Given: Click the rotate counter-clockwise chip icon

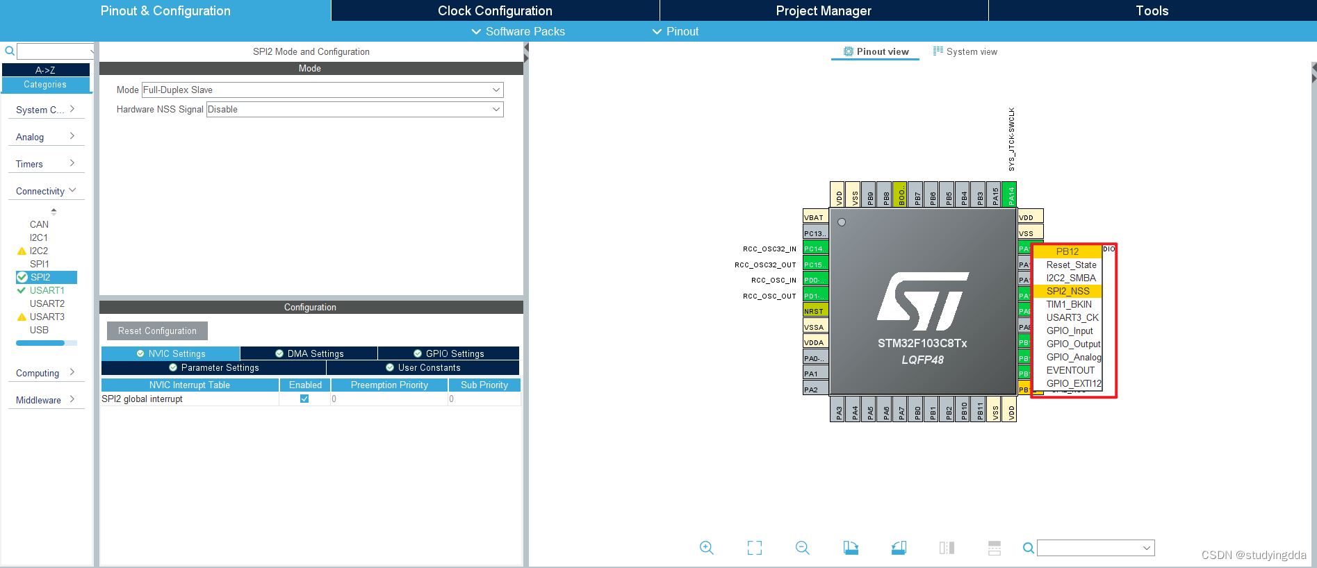Looking at the screenshot, I should (899, 548).
